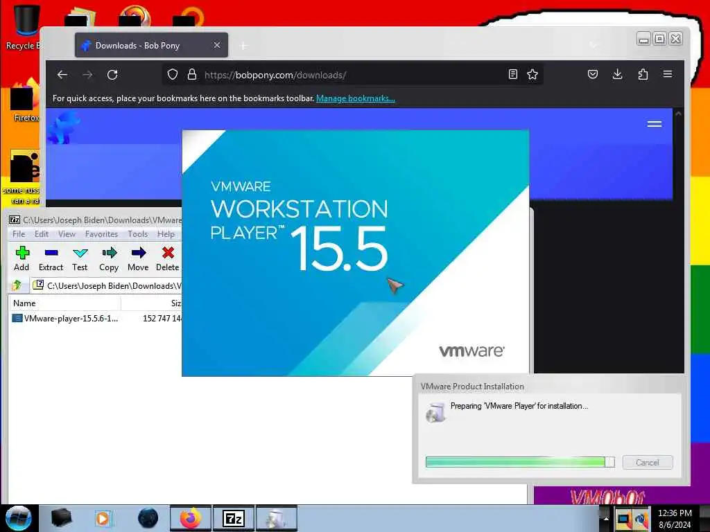Open the 7-Zip Tools menu
Screen dimensions: 710x532
[138, 234]
